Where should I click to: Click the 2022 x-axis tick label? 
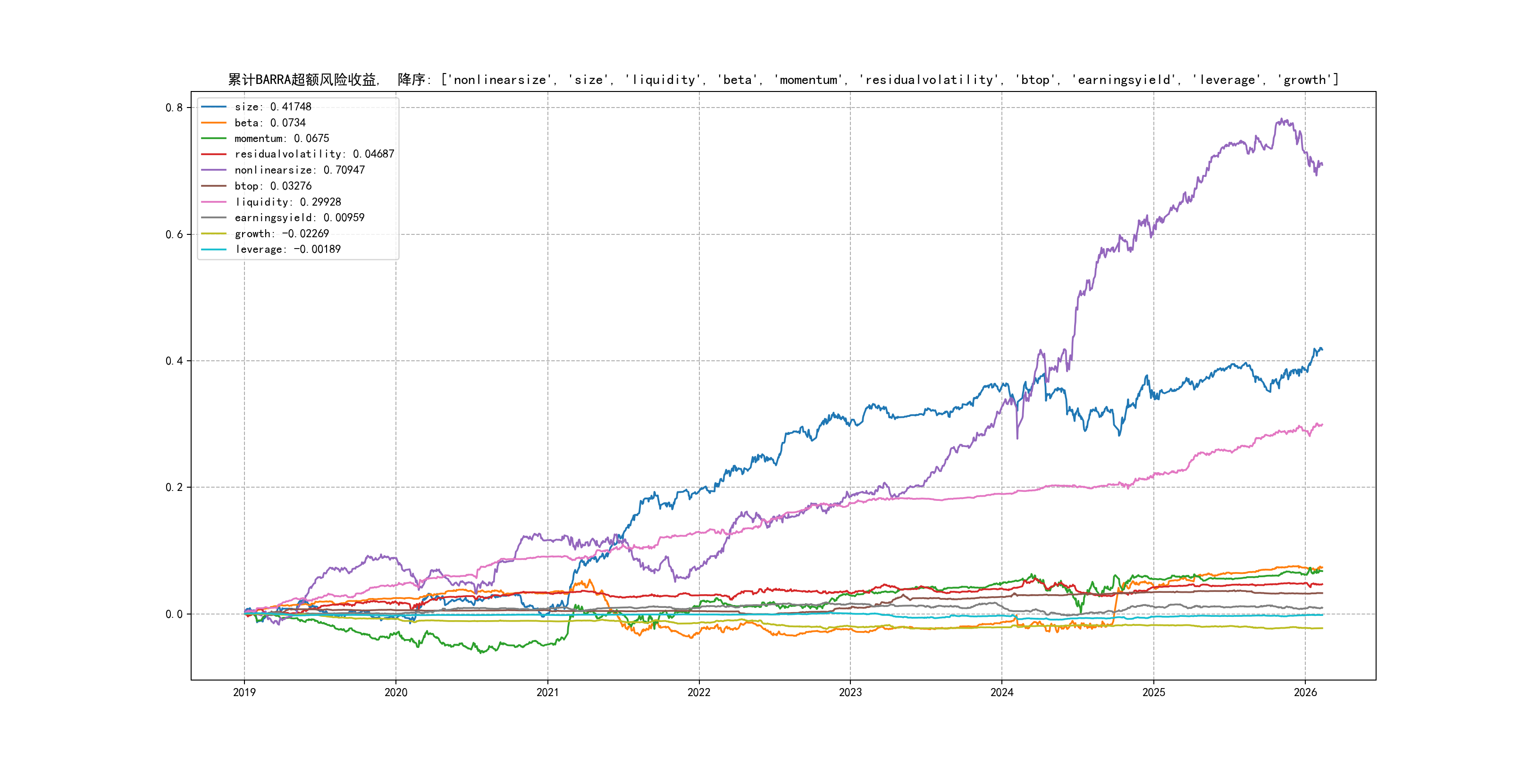(x=698, y=692)
